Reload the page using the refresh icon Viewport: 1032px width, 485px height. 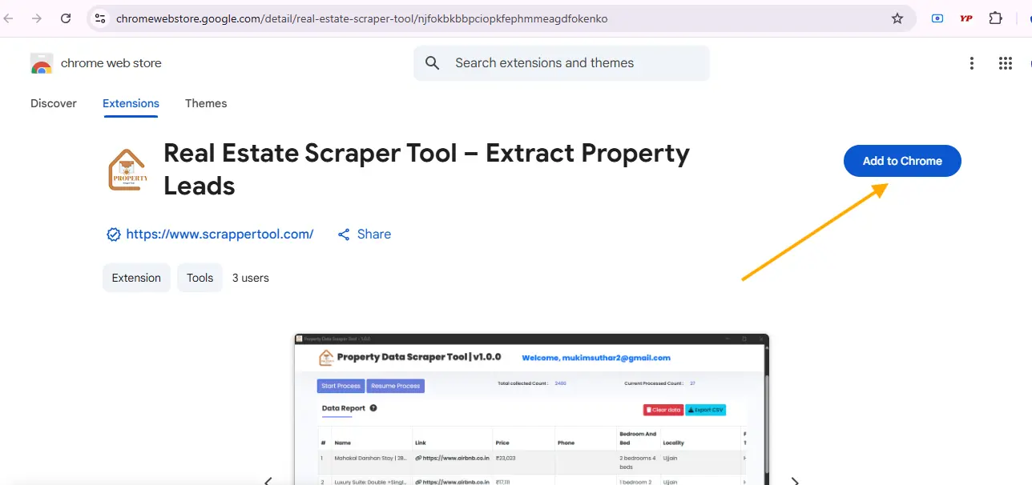(x=66, y=18)
